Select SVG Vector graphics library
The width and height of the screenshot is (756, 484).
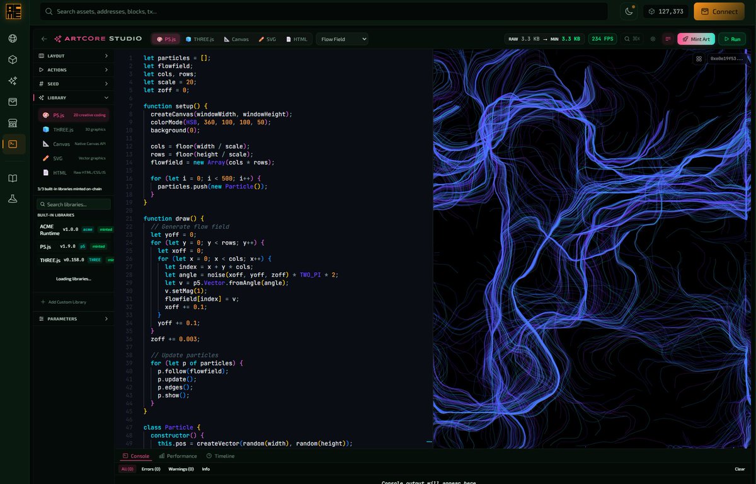(x=73, y=158)
